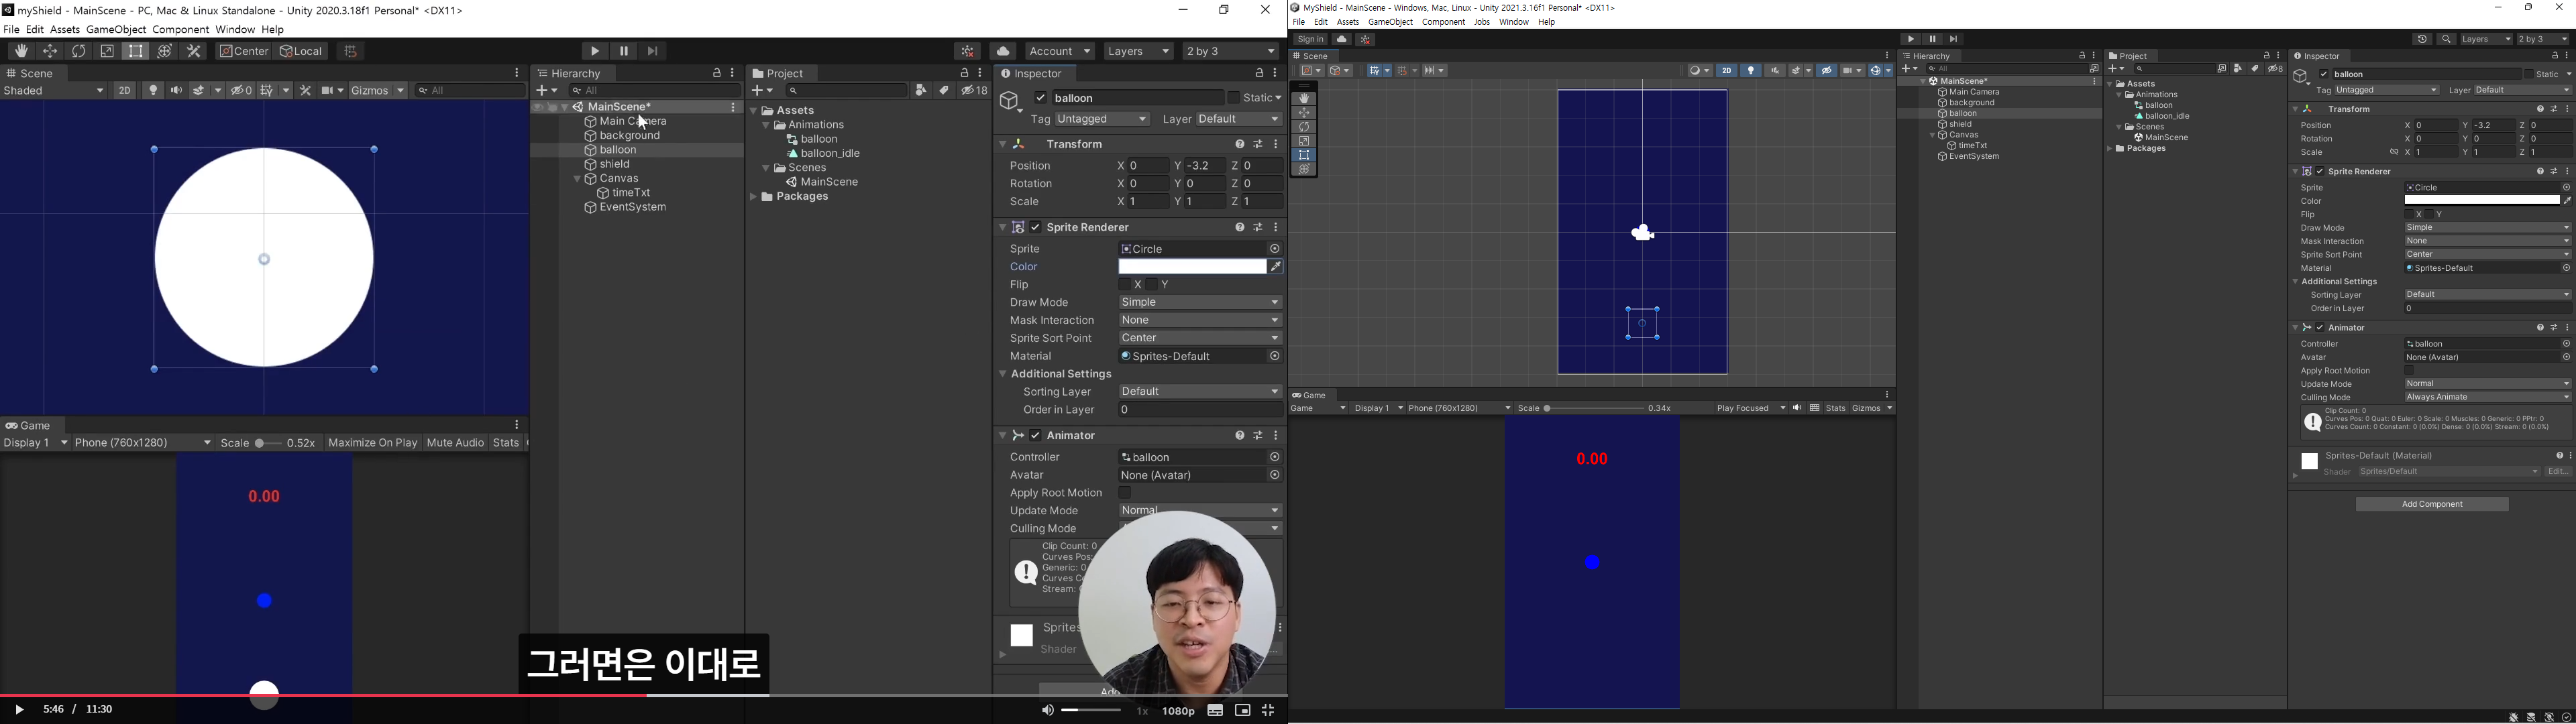Play the tutorial video
Viewport: 2576px width, 724px height.
click(x=19, y=711)
